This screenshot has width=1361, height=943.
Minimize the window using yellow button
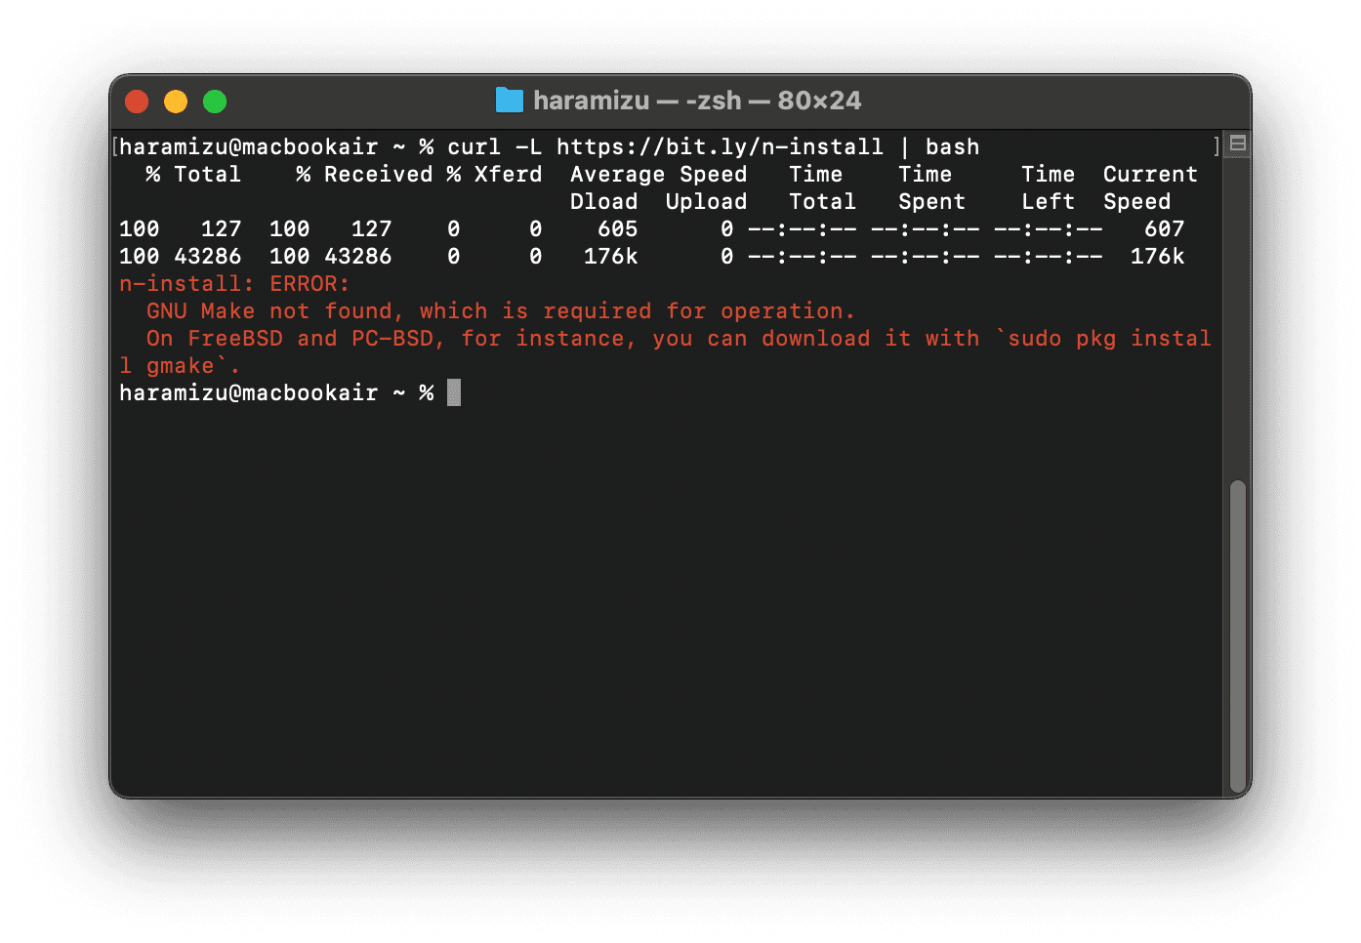pyautogui.click(x=176, y=102)
